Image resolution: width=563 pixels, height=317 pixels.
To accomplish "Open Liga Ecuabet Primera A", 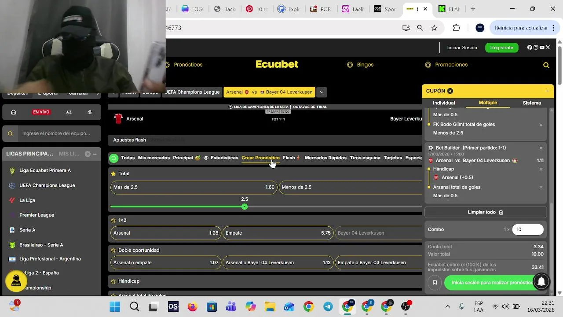I will click(x=45, y=170).
